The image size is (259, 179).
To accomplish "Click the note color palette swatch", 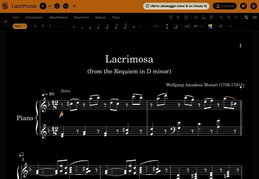I will click(x=210, y=26).
